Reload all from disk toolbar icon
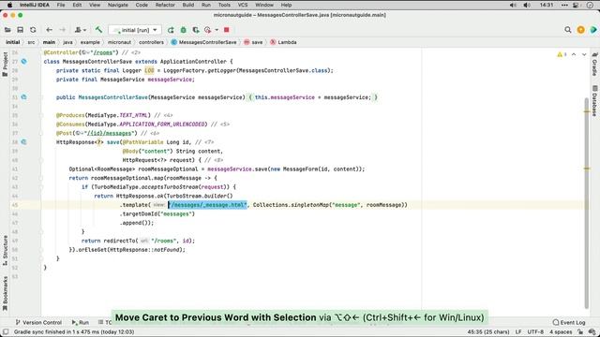This screenshot has height=337, width=600. click(x=33, y=30)
